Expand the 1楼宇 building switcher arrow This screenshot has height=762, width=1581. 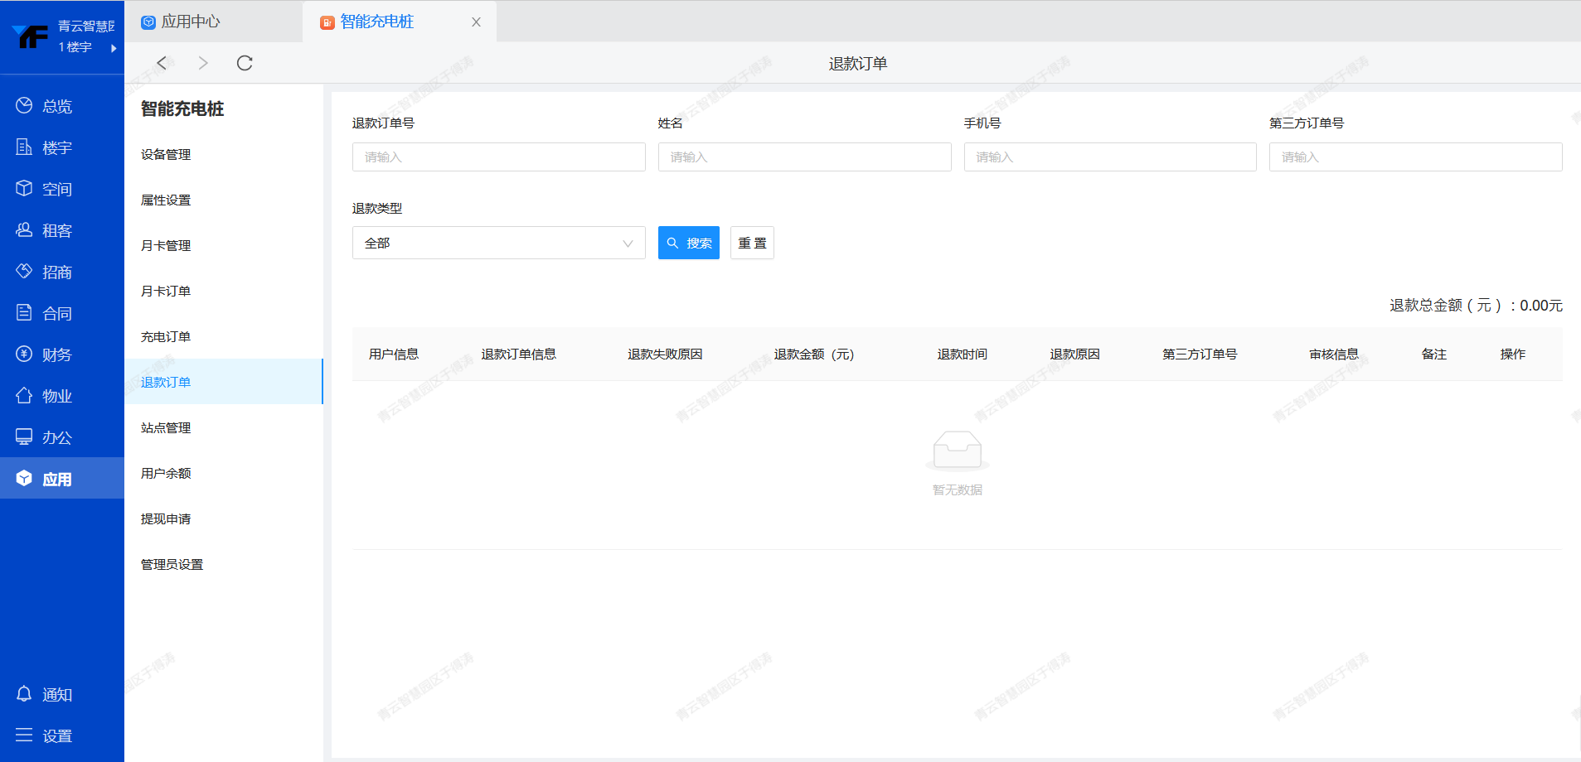(114, 48)
